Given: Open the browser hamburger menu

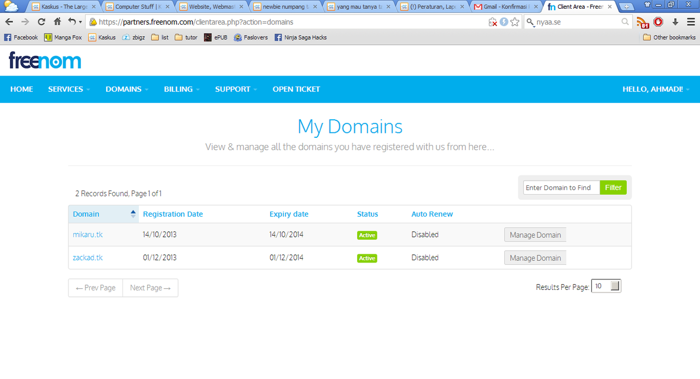Looking at the screenshot, I should coord(691,22).
